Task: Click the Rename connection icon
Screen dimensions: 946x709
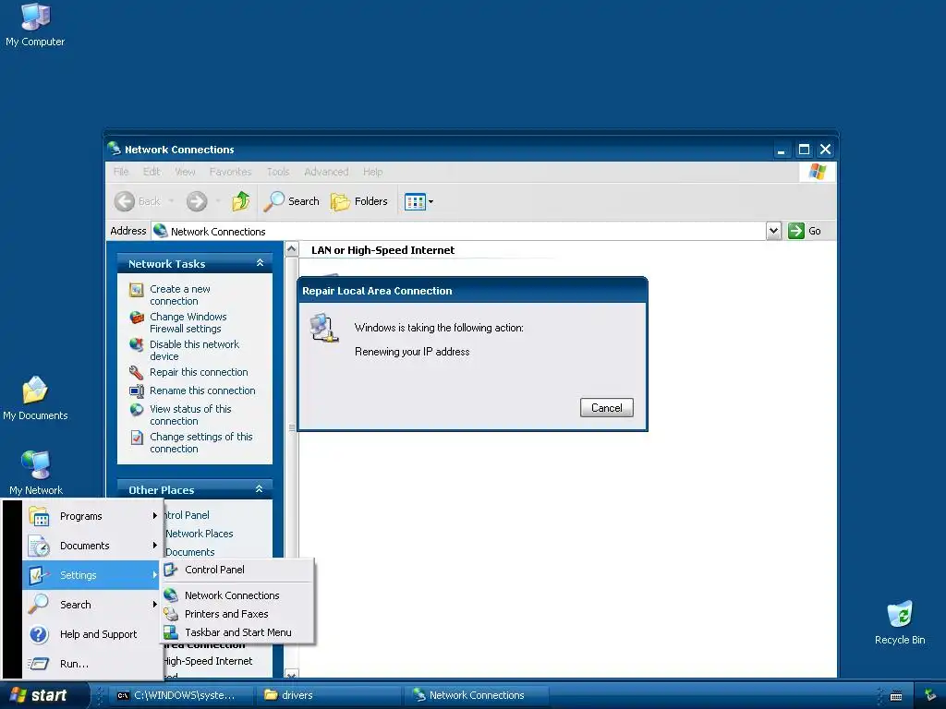Action: [137, 391]
